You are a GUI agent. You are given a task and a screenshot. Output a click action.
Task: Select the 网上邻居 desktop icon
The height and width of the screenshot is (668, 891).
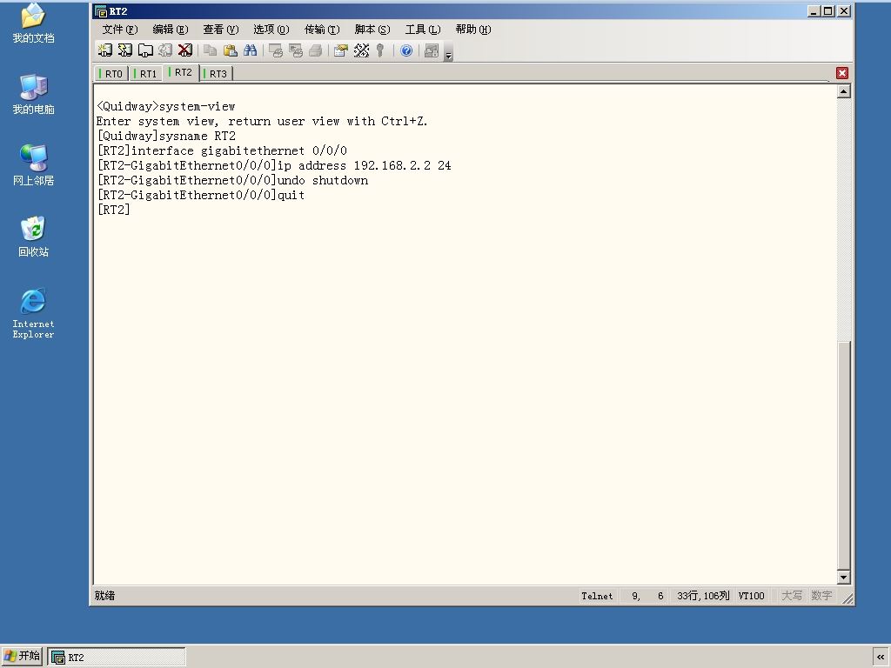(x=34, y=165)
